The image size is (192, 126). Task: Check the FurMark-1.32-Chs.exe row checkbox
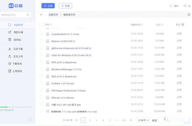click(x=41, y=83)
